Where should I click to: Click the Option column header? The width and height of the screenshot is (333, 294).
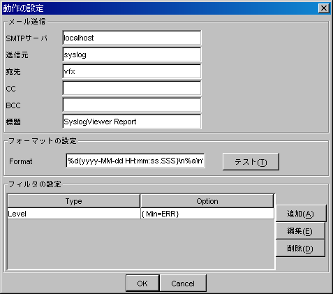(x=207, y=201)
